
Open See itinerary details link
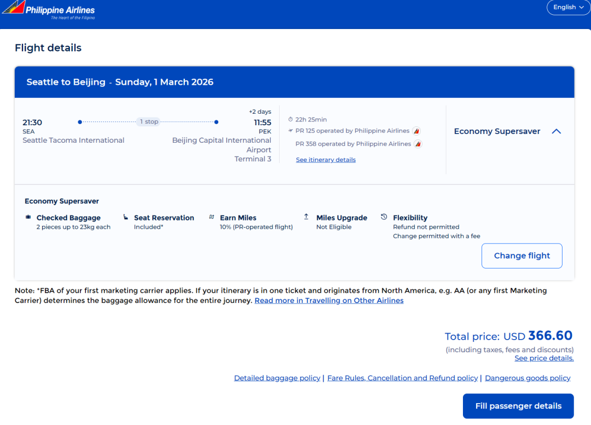tap(326, 160)
